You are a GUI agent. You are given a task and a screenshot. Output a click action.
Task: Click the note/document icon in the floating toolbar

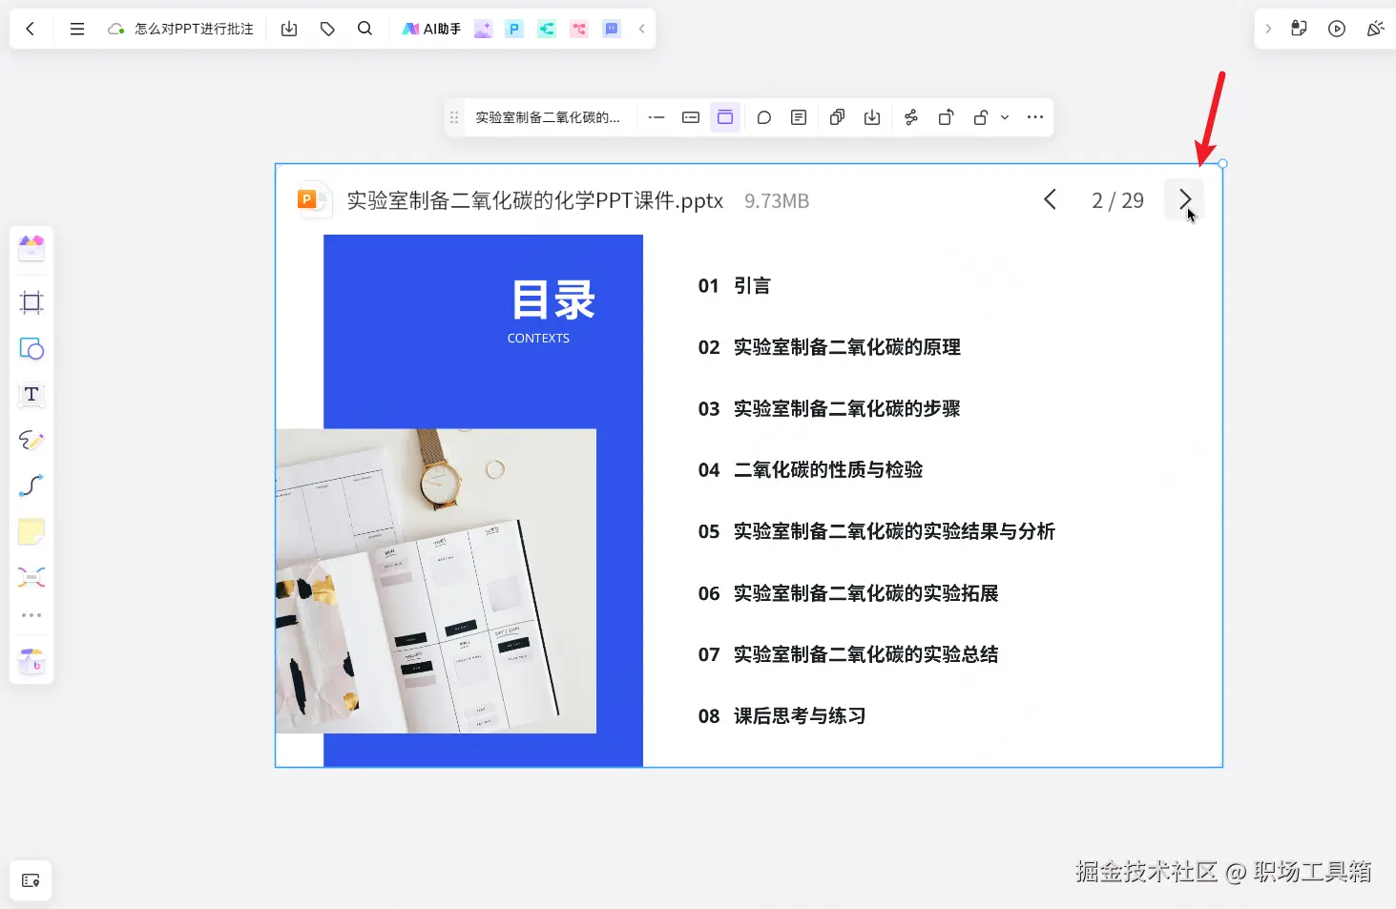(799, 117)
